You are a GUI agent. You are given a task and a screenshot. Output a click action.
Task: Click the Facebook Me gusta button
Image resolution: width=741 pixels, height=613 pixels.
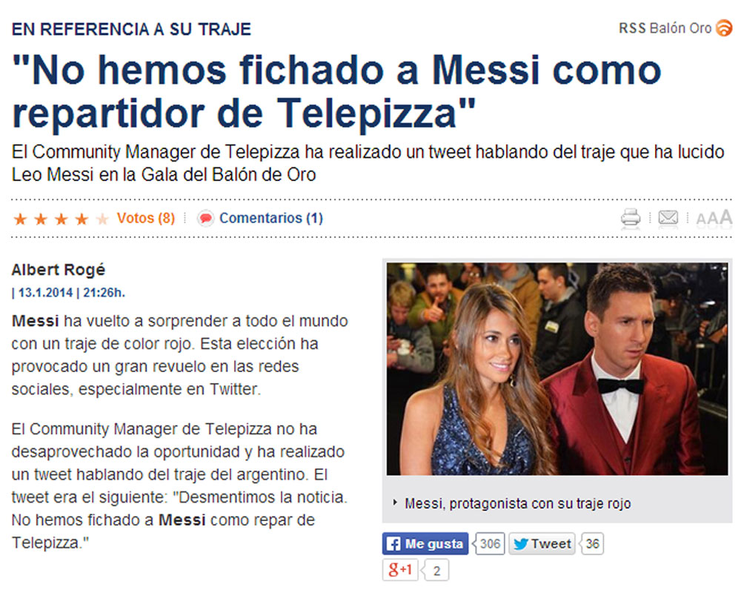click(x=425, y=543)
